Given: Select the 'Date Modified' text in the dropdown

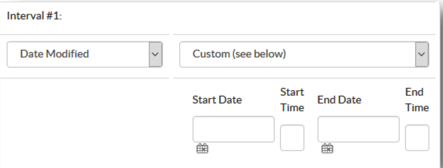Looking at the screenshot, I should point(55,54).
